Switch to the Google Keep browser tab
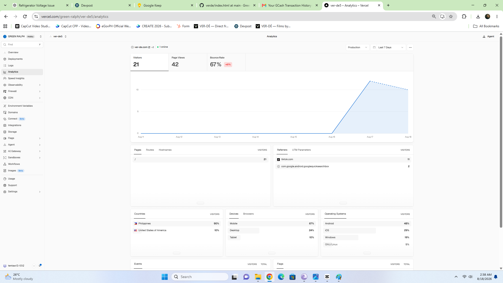 (165, 5)
